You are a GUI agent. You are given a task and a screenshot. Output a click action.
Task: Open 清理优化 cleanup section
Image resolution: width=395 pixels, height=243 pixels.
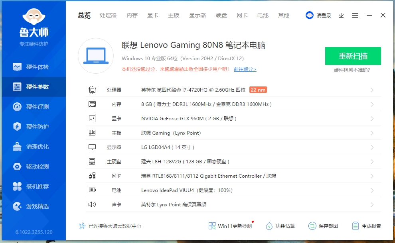point(34,147)
